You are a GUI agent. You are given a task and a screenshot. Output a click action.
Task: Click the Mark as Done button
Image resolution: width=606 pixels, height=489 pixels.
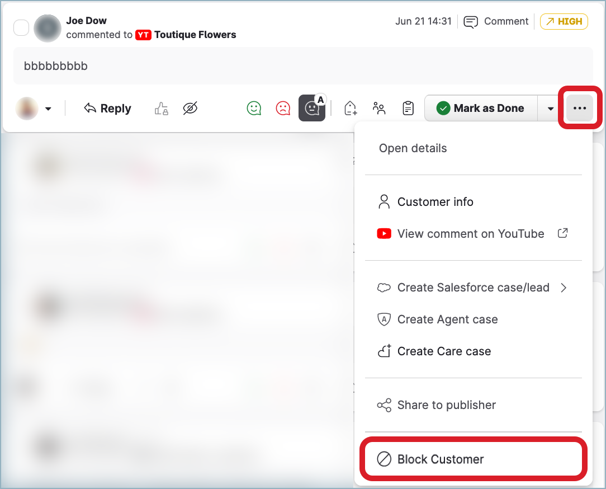(481, 109)
